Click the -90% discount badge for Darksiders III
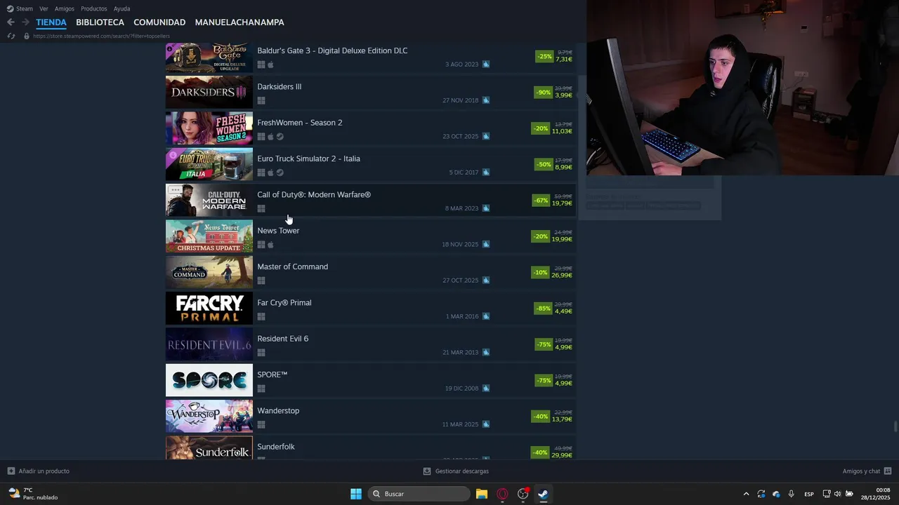 (x=543, y=92)
